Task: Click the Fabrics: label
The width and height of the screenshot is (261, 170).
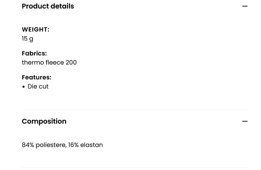Action: (x=34, y=53)
